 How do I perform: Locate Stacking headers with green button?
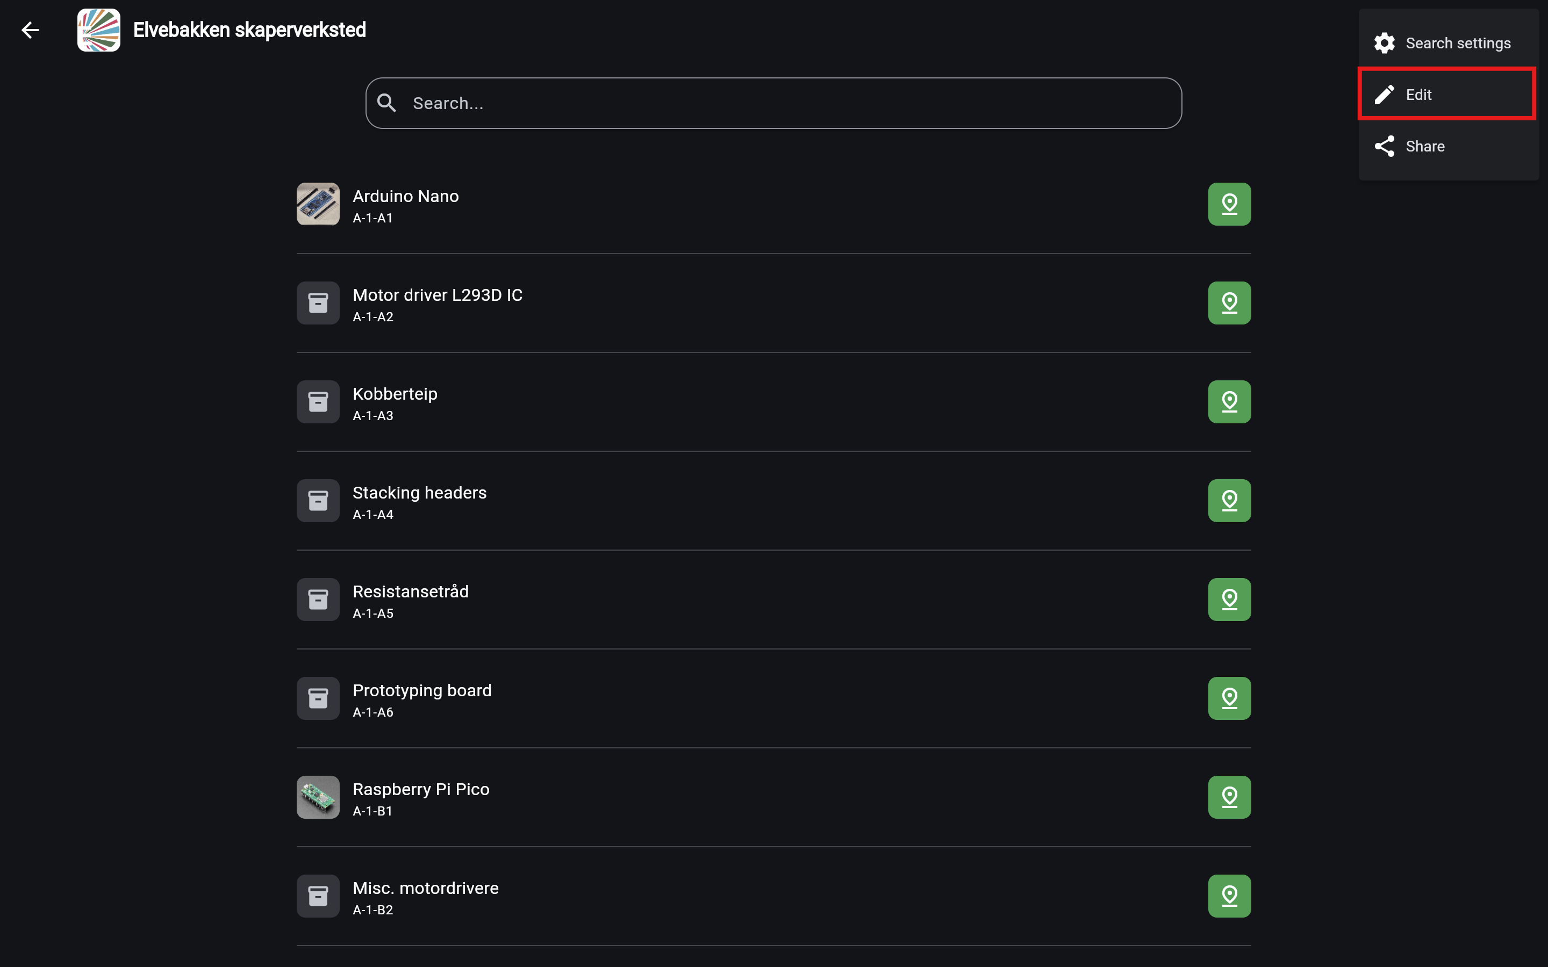(x=1229, y=501)
